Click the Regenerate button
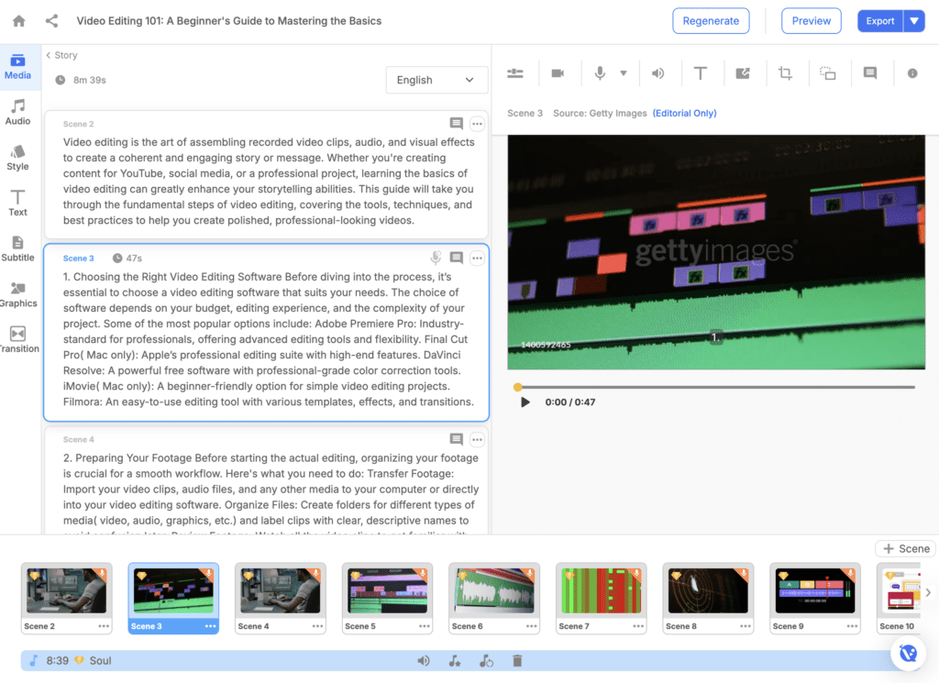 click(x=711, y=21)
